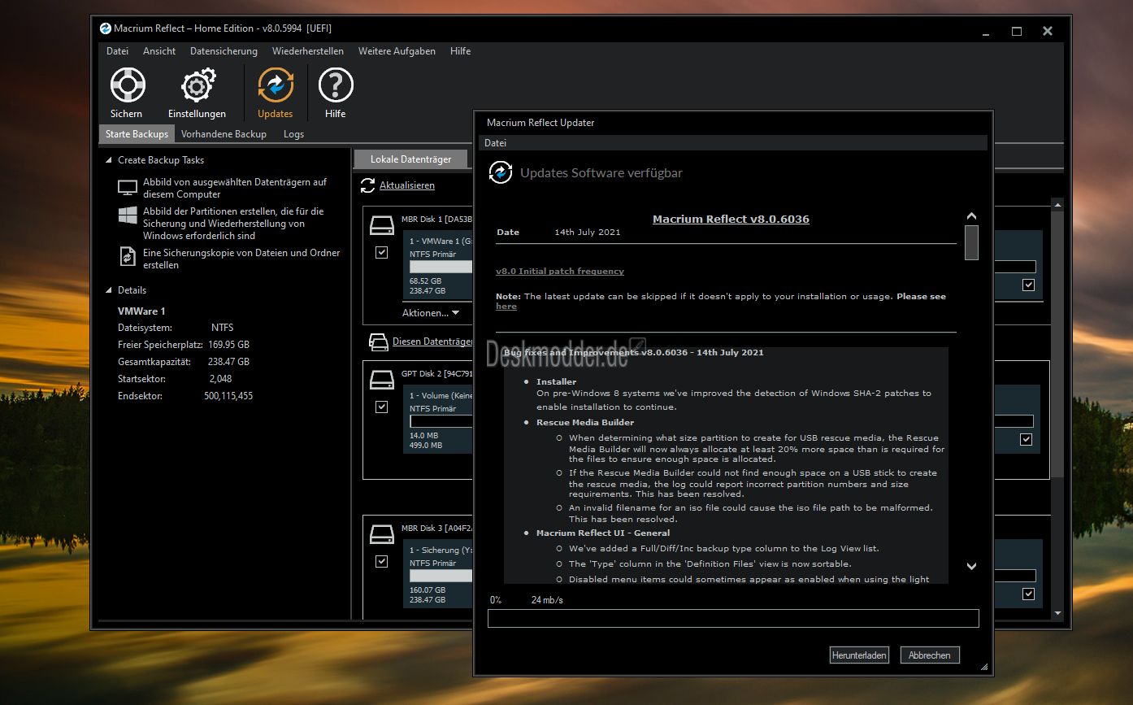
Task: Click the Diesen Datenträger clone link
Action: [432, 342]
